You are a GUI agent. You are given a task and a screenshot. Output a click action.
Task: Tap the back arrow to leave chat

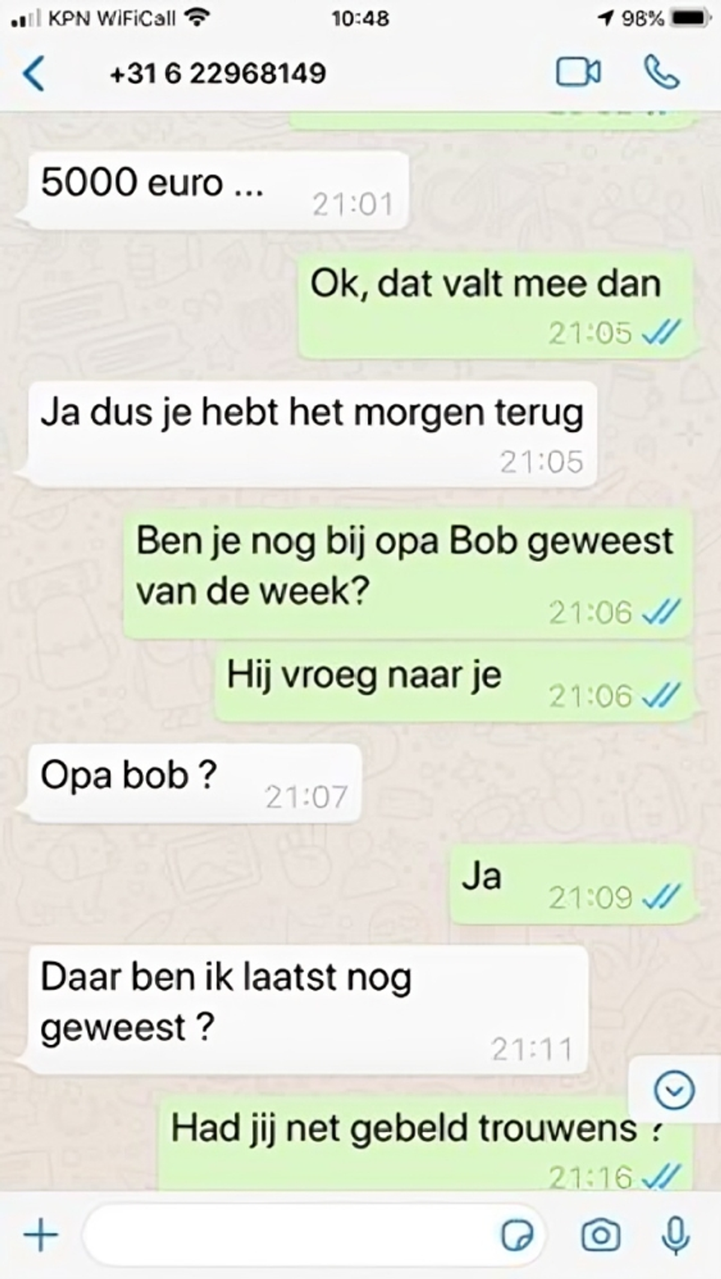(x=34, y=73)
